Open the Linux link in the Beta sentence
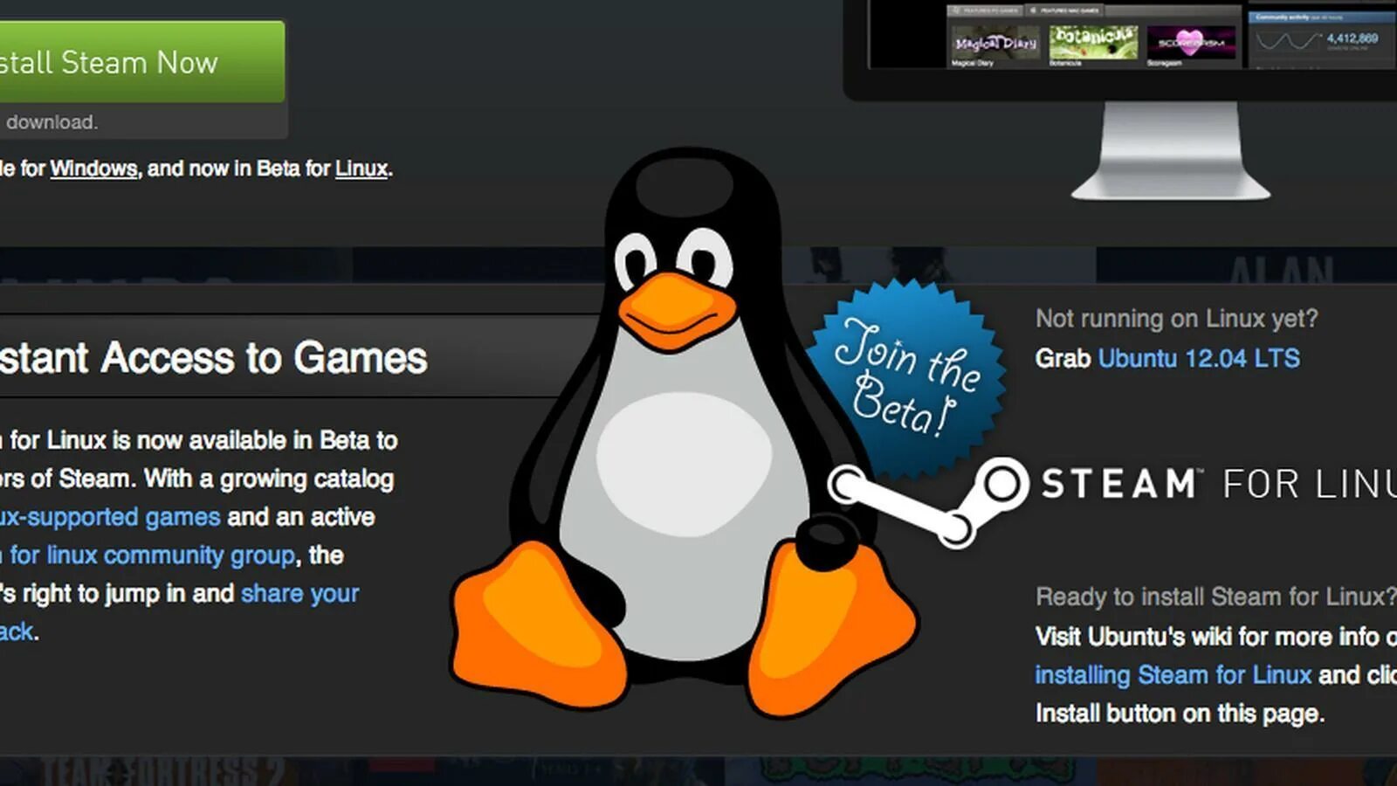The width and height of the screenshot is (1397, 786). [361, 169]
